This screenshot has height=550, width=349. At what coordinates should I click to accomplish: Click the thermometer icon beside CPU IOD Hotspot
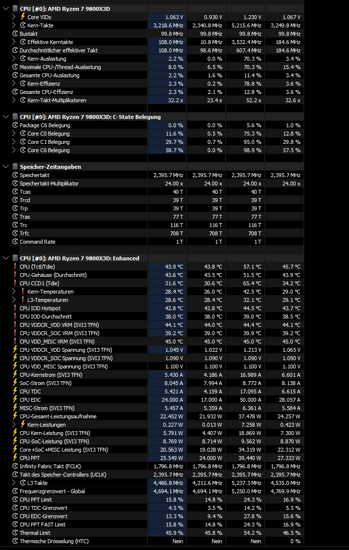pyautogui.click(x=15, y=308)
